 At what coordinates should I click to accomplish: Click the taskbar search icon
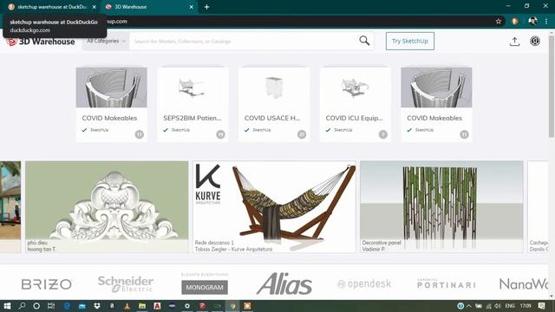click(22, 306)
